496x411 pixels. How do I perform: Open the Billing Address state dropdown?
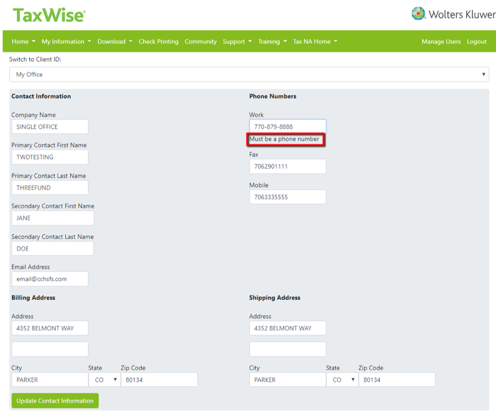click(104, 379)
